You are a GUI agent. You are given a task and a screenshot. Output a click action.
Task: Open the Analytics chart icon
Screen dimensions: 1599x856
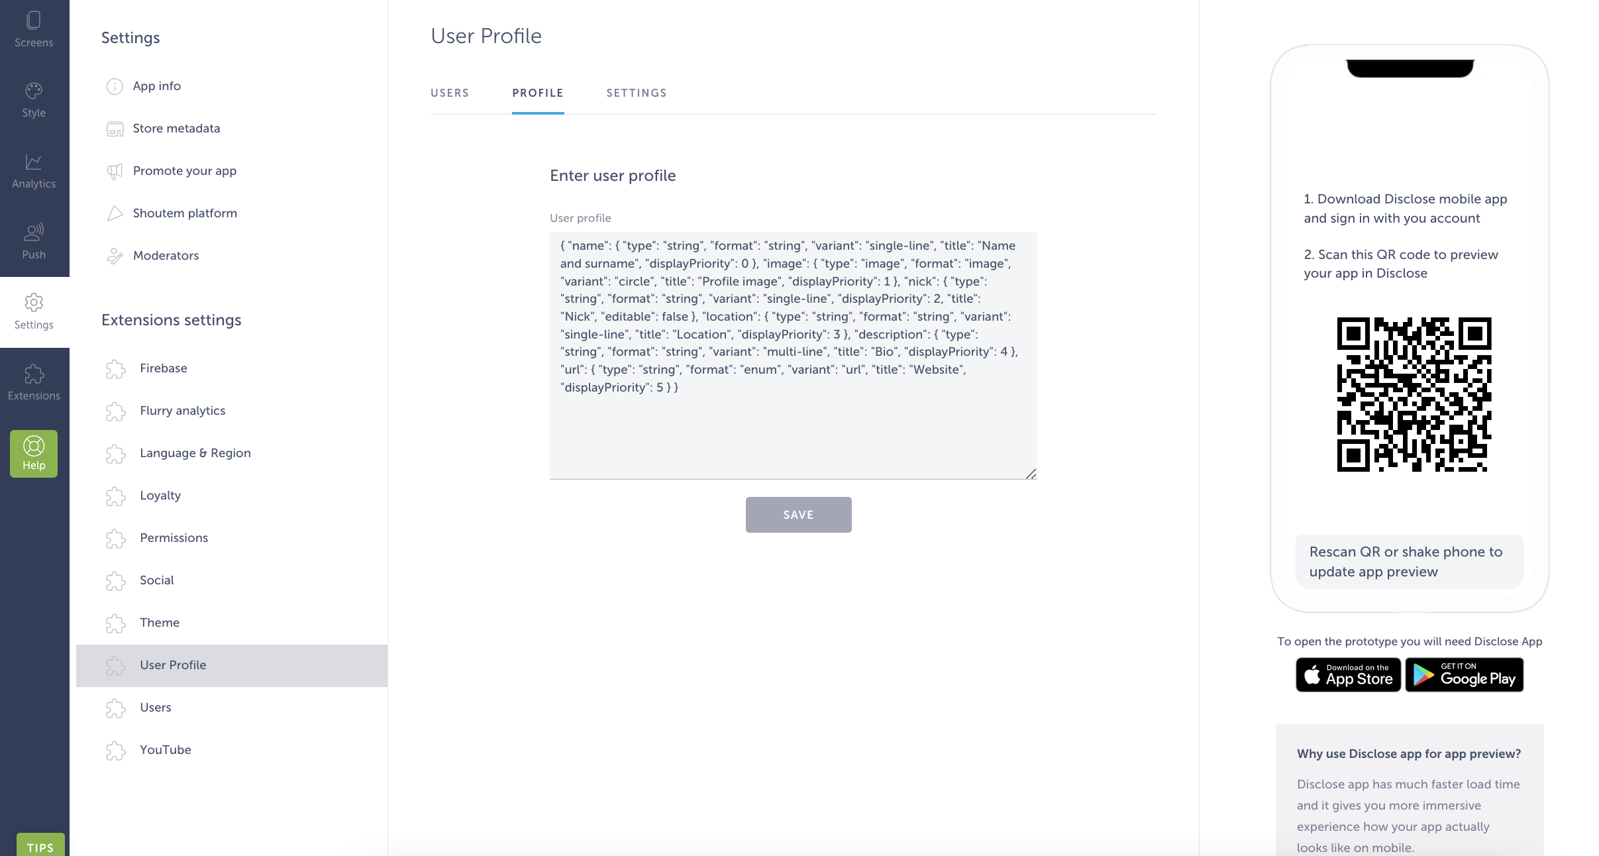34,162
